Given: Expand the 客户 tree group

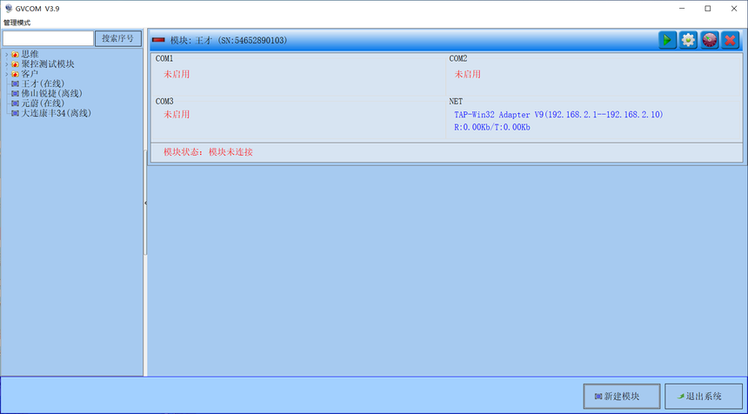Looking at the screenshot, I should click(x=7, y=75).
